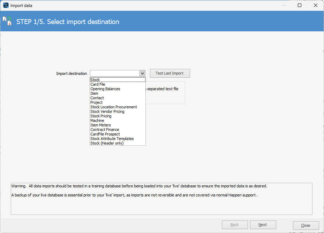The image size is (324, 233).
Task: Choose Project as import destination
Action: (x=97, y=102)
